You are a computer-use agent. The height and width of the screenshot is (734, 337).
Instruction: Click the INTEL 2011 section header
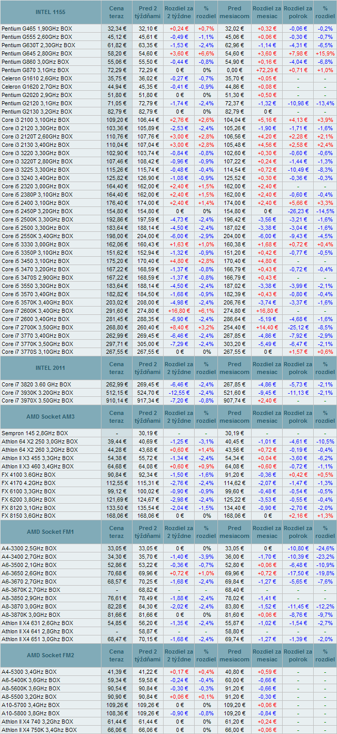[x=51, y=368]
